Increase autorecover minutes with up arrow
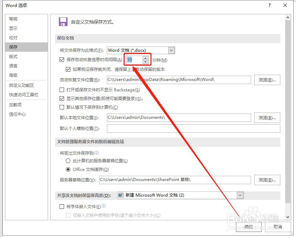The image size is (296, 238). coord(145,58)
